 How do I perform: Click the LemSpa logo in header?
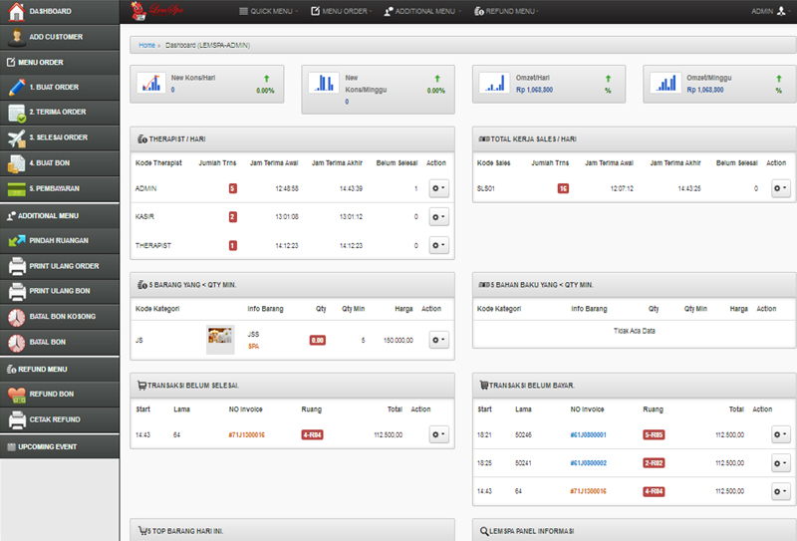click(156, 11)
